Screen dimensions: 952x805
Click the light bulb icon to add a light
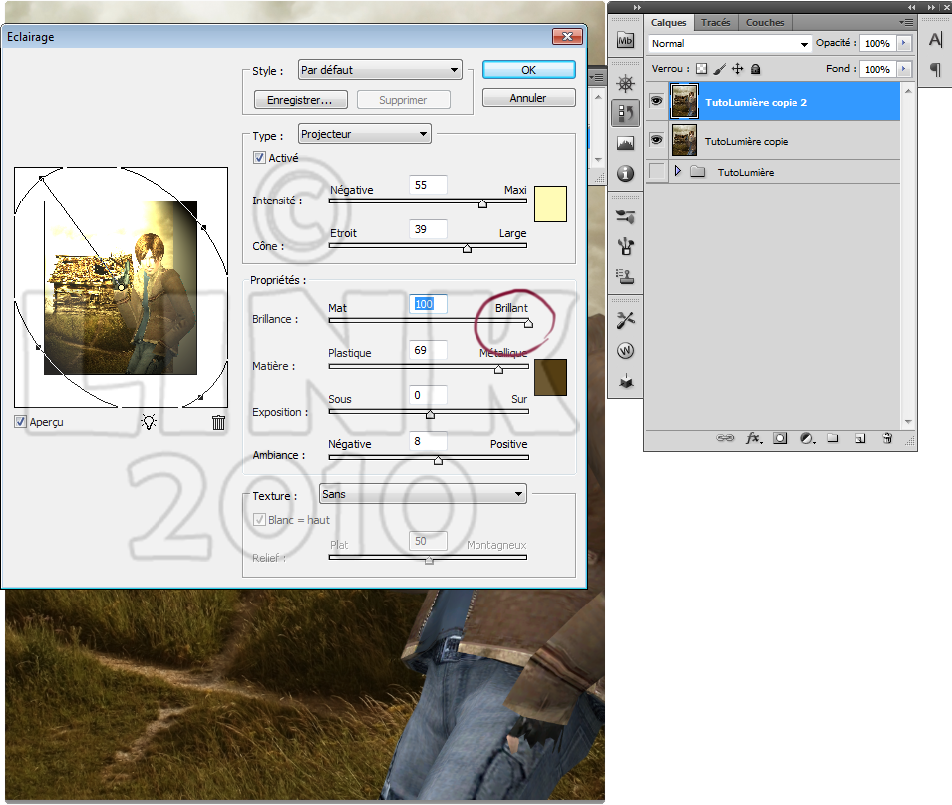149,422
